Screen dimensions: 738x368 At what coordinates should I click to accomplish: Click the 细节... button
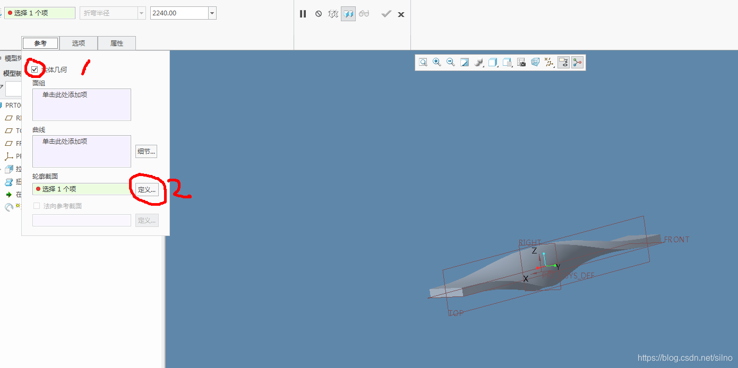click(146, 152)
